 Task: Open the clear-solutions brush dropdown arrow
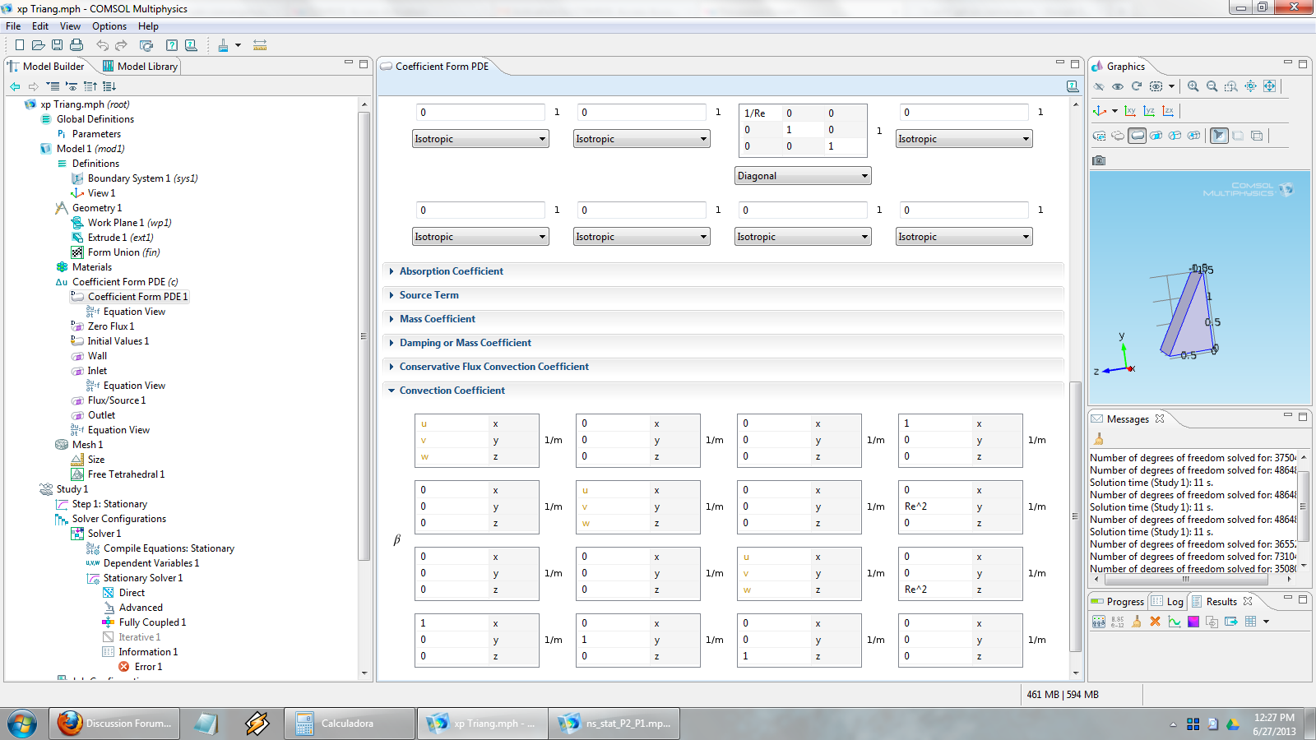[239, 45]
